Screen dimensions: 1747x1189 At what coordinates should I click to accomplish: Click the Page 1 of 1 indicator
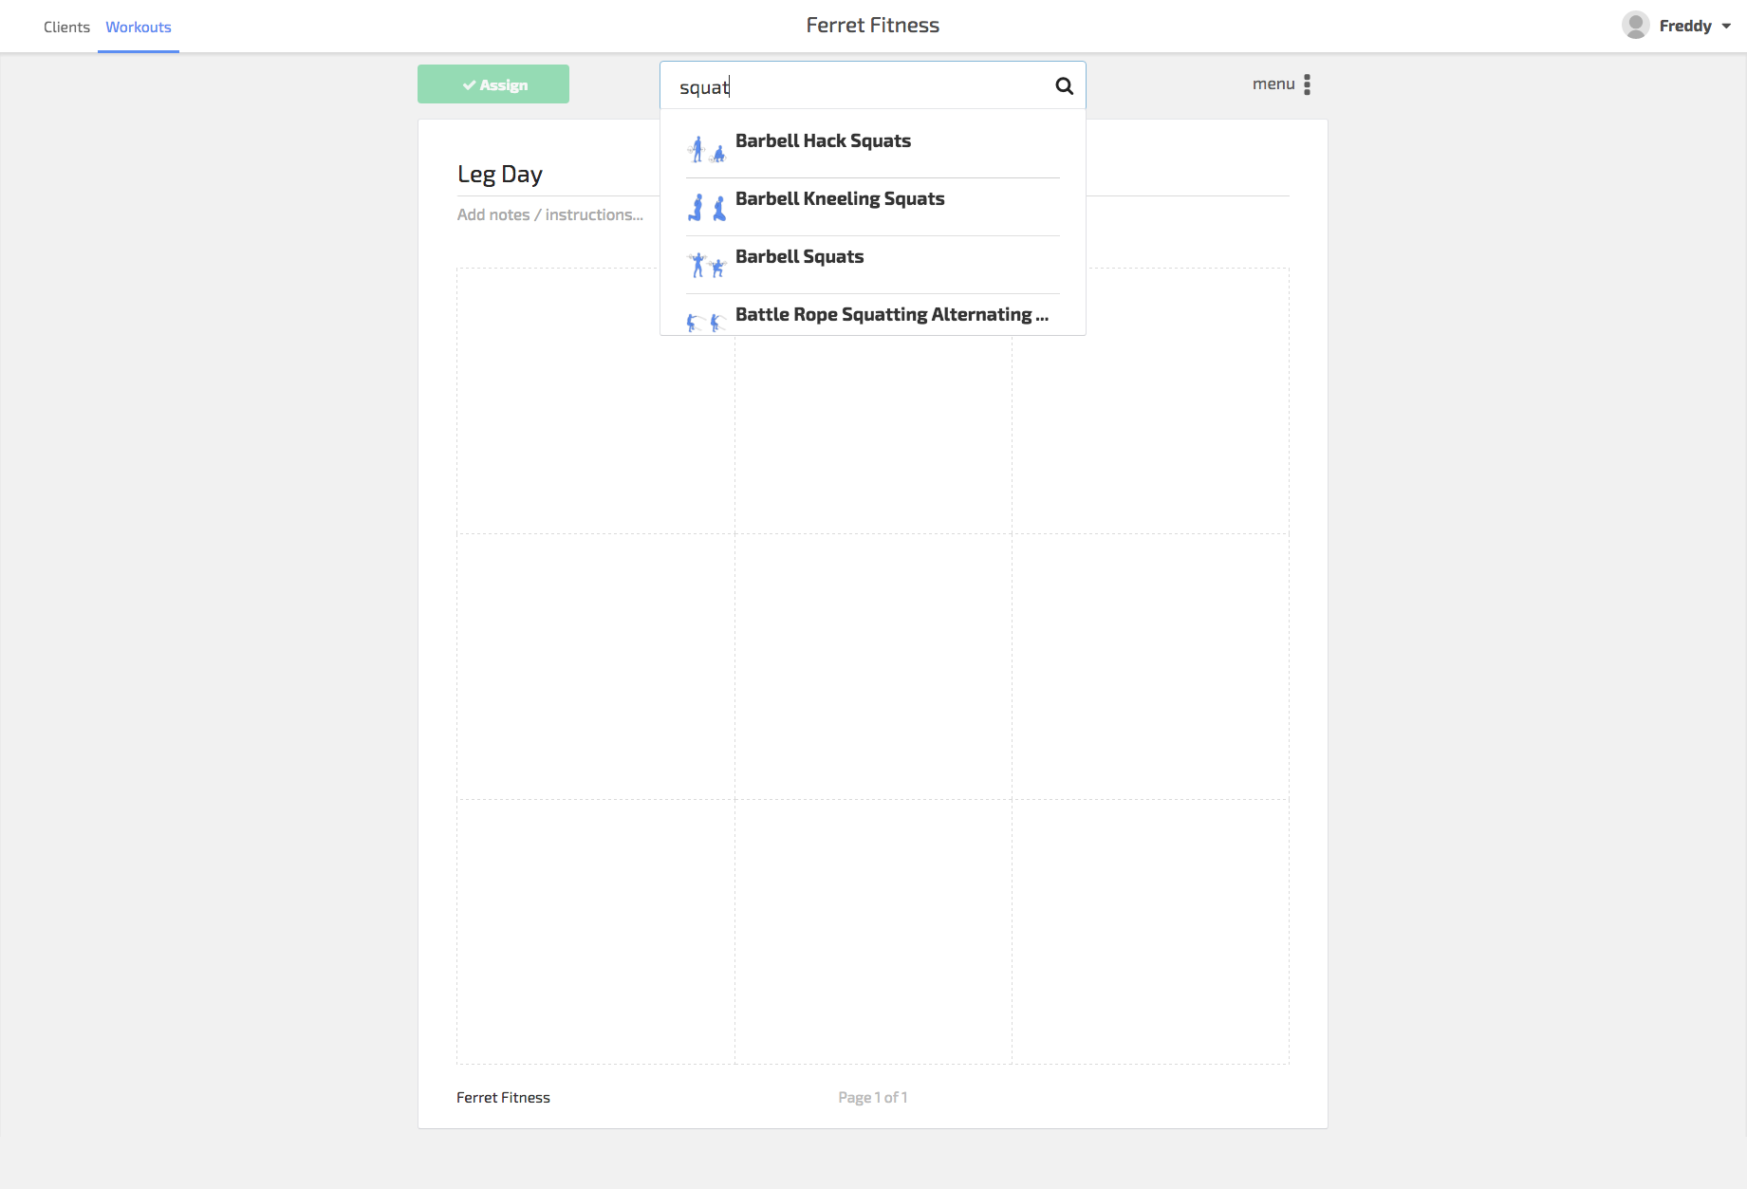[873, 1097]
